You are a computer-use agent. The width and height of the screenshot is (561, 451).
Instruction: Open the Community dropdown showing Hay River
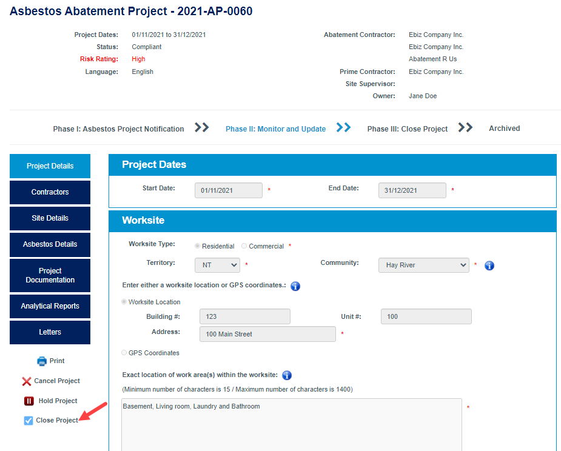423,265
